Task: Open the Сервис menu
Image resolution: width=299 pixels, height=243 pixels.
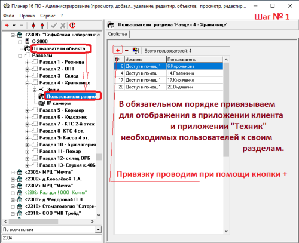Action: (48, 16)
